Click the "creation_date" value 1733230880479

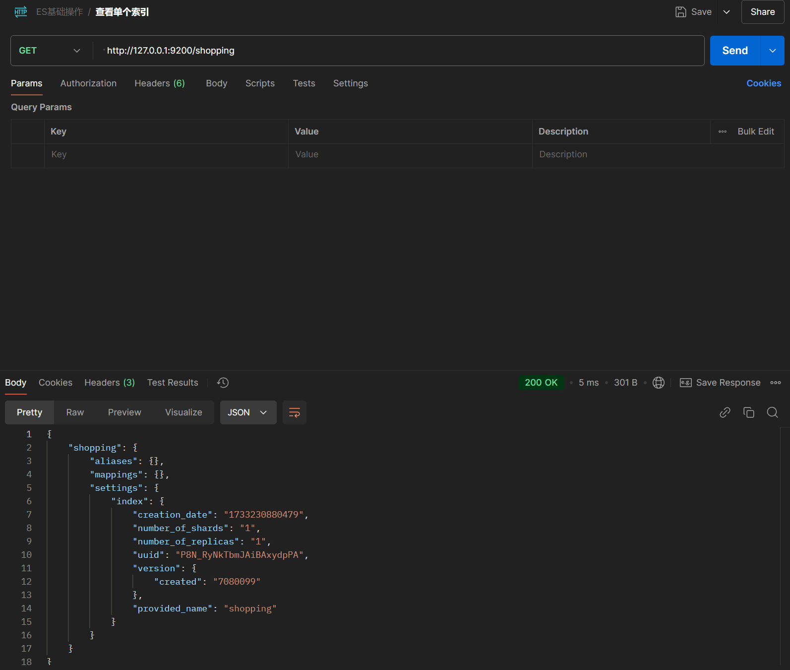(x=263, y=515)
